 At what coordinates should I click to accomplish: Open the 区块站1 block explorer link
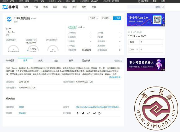(22, 113)
